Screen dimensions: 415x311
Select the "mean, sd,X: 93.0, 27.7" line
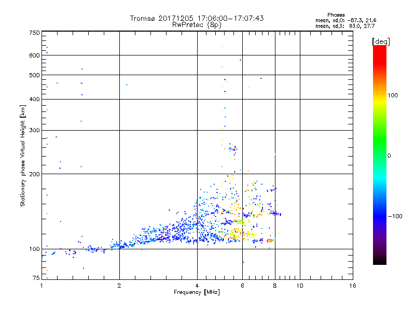(345, 26)
